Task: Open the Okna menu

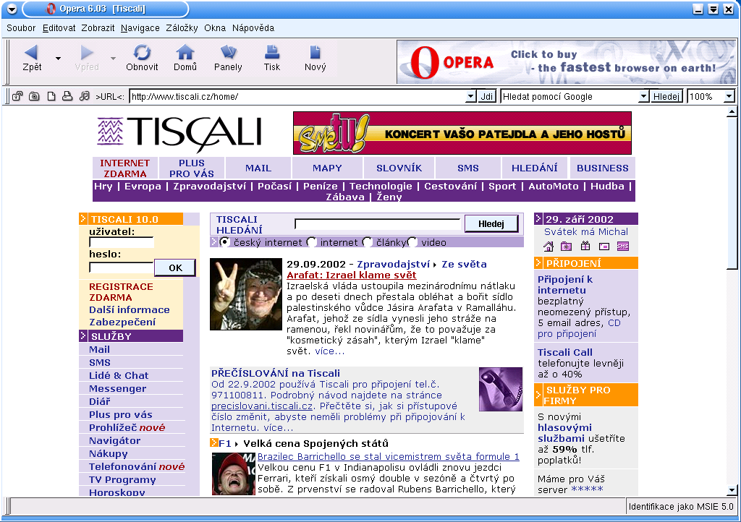Action: coord(215,28)
